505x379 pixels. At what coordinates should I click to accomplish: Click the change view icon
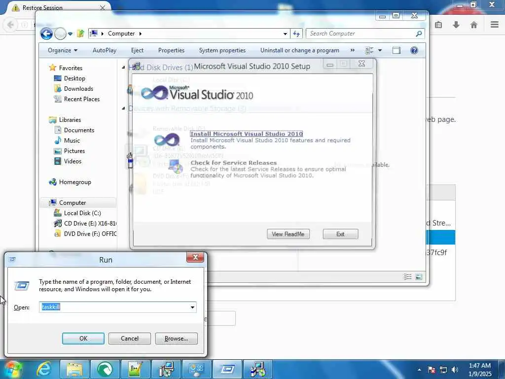click(369, 50)
